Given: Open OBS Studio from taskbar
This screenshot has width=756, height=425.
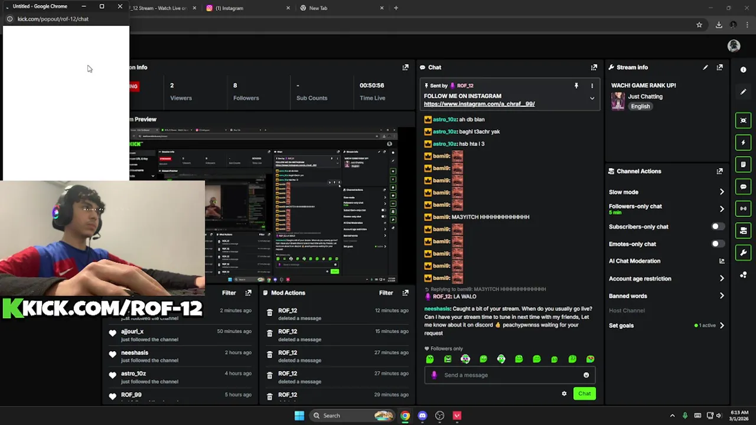Looking at the screenshot, I should [x=439, y=416].
